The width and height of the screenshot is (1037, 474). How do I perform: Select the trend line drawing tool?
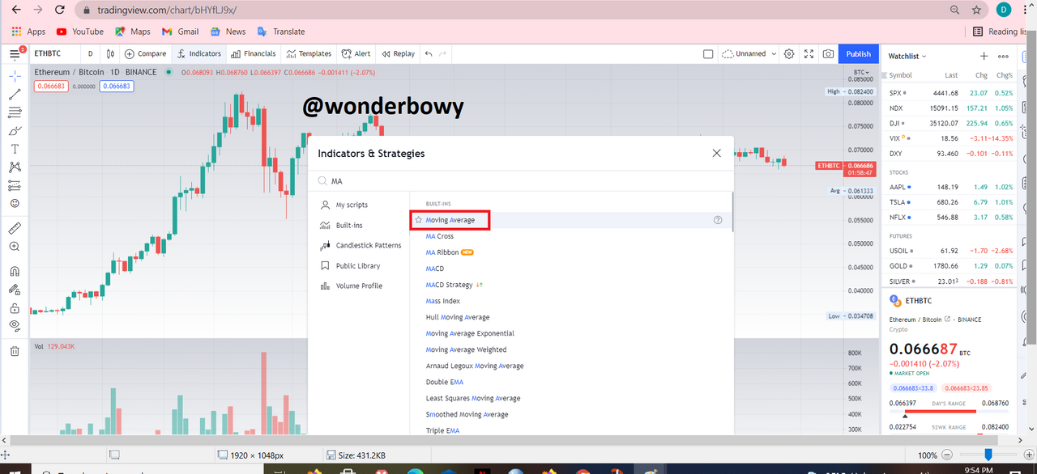15,94
